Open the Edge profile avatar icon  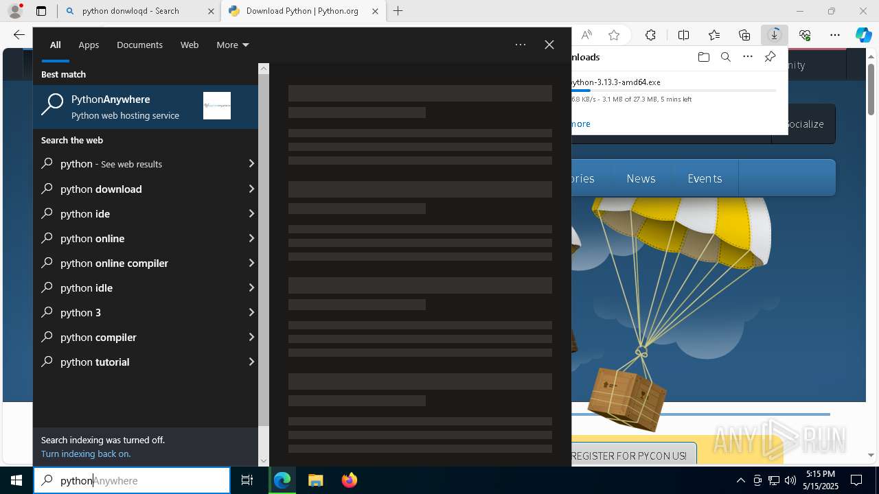(15, 11)
